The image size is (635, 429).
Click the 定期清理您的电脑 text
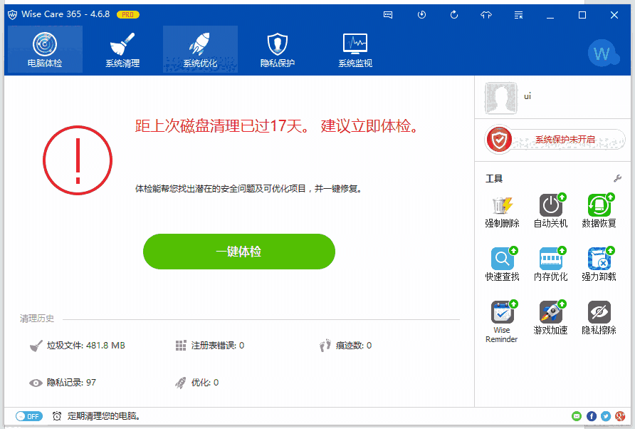point(104,416)
